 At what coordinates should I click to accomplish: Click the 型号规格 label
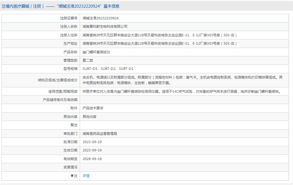(x=70, y=69)
